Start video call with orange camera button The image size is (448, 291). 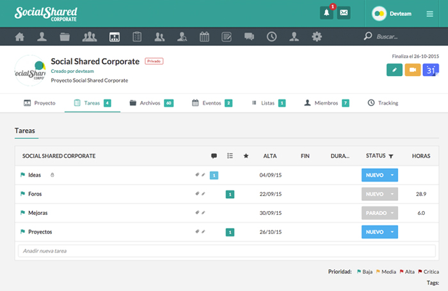click(x=412, y=70)
